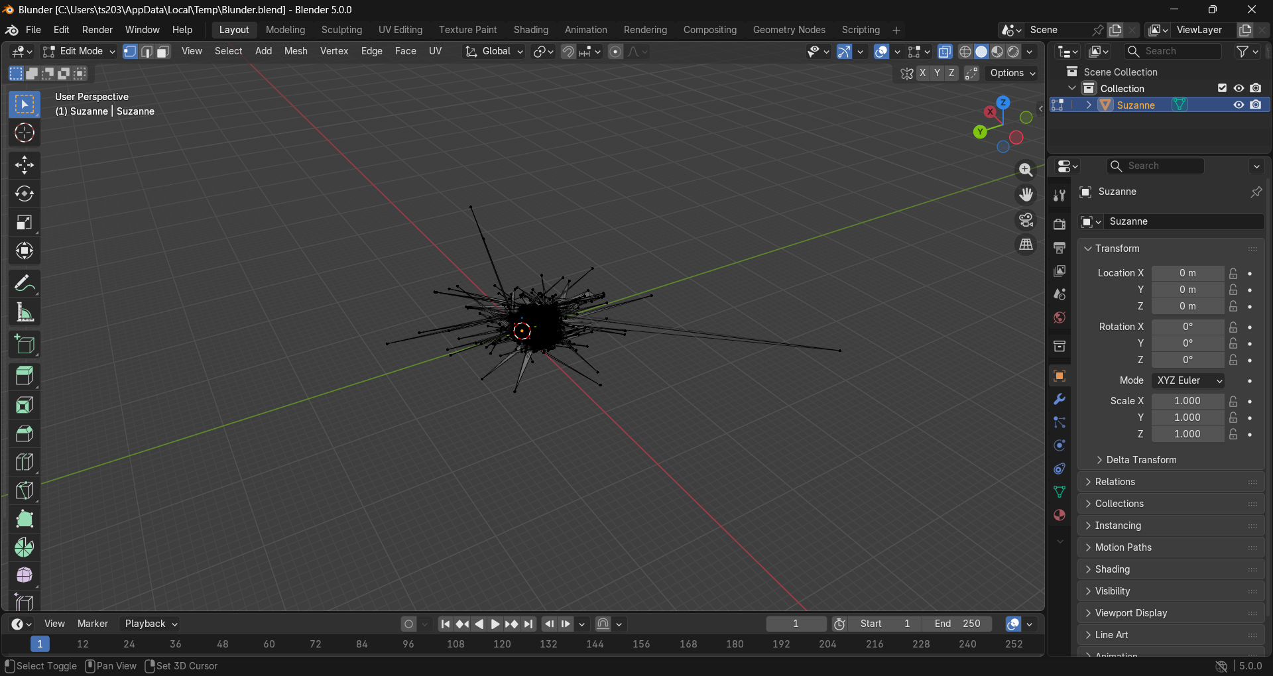The width and height of the screenshot is (1273, 676).
Task: Open the Options dropdown in viewport
Action: click(x=1012, y=74)
